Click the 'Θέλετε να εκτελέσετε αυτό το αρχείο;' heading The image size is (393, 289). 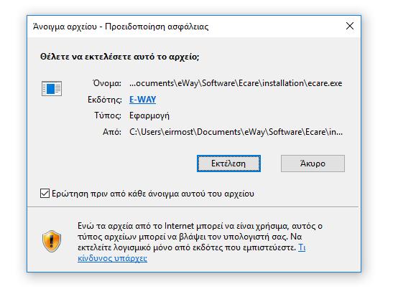click(x=120, y=57)
